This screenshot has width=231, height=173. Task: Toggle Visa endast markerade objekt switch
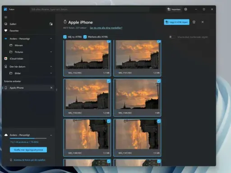[172, 37]
